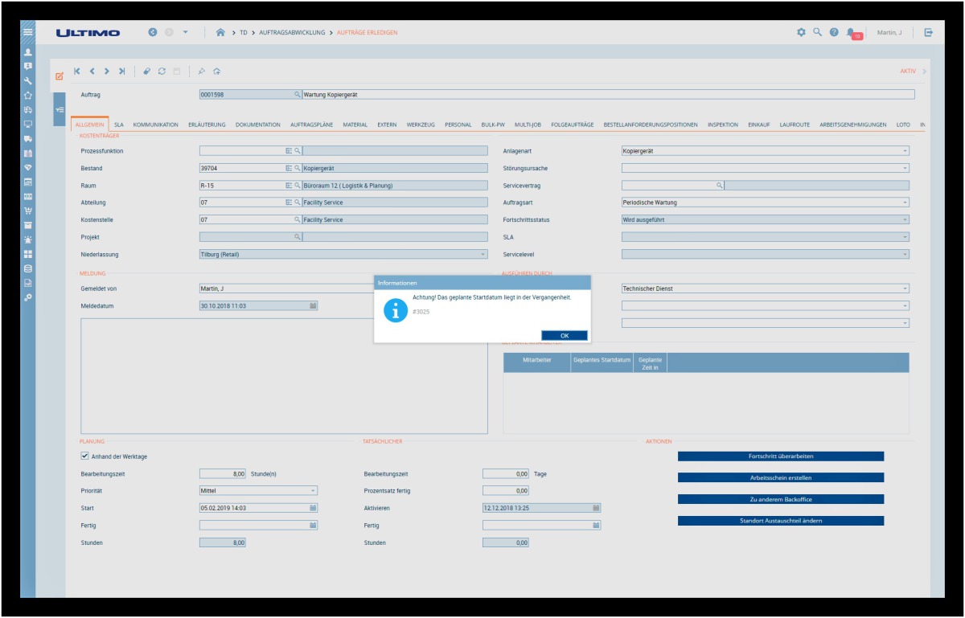This screenshot has width=965, height=618.
Task: Click the person icon in sidebar
Action: (28, 52)
